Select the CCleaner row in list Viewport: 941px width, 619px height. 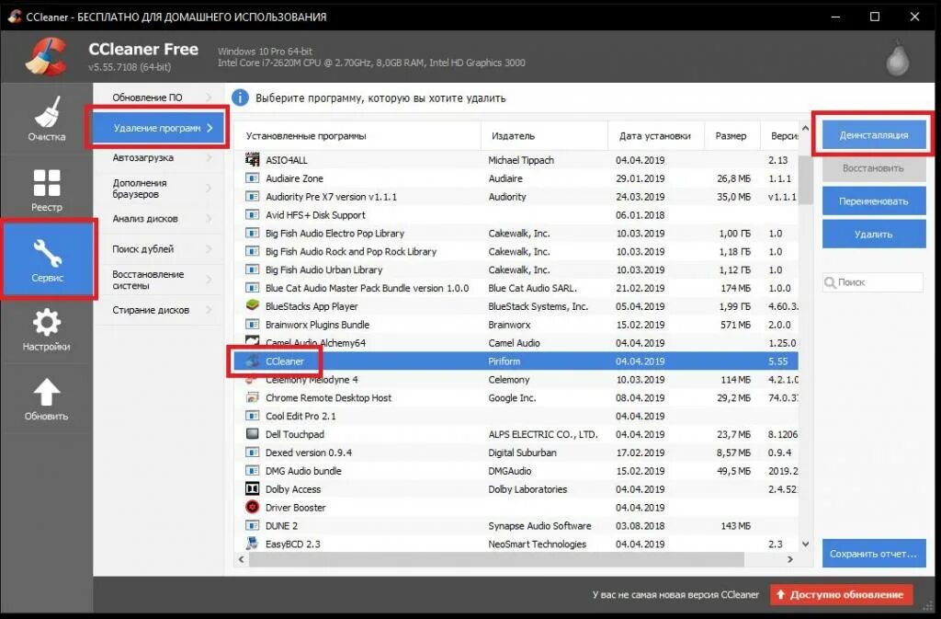[516, 361]
